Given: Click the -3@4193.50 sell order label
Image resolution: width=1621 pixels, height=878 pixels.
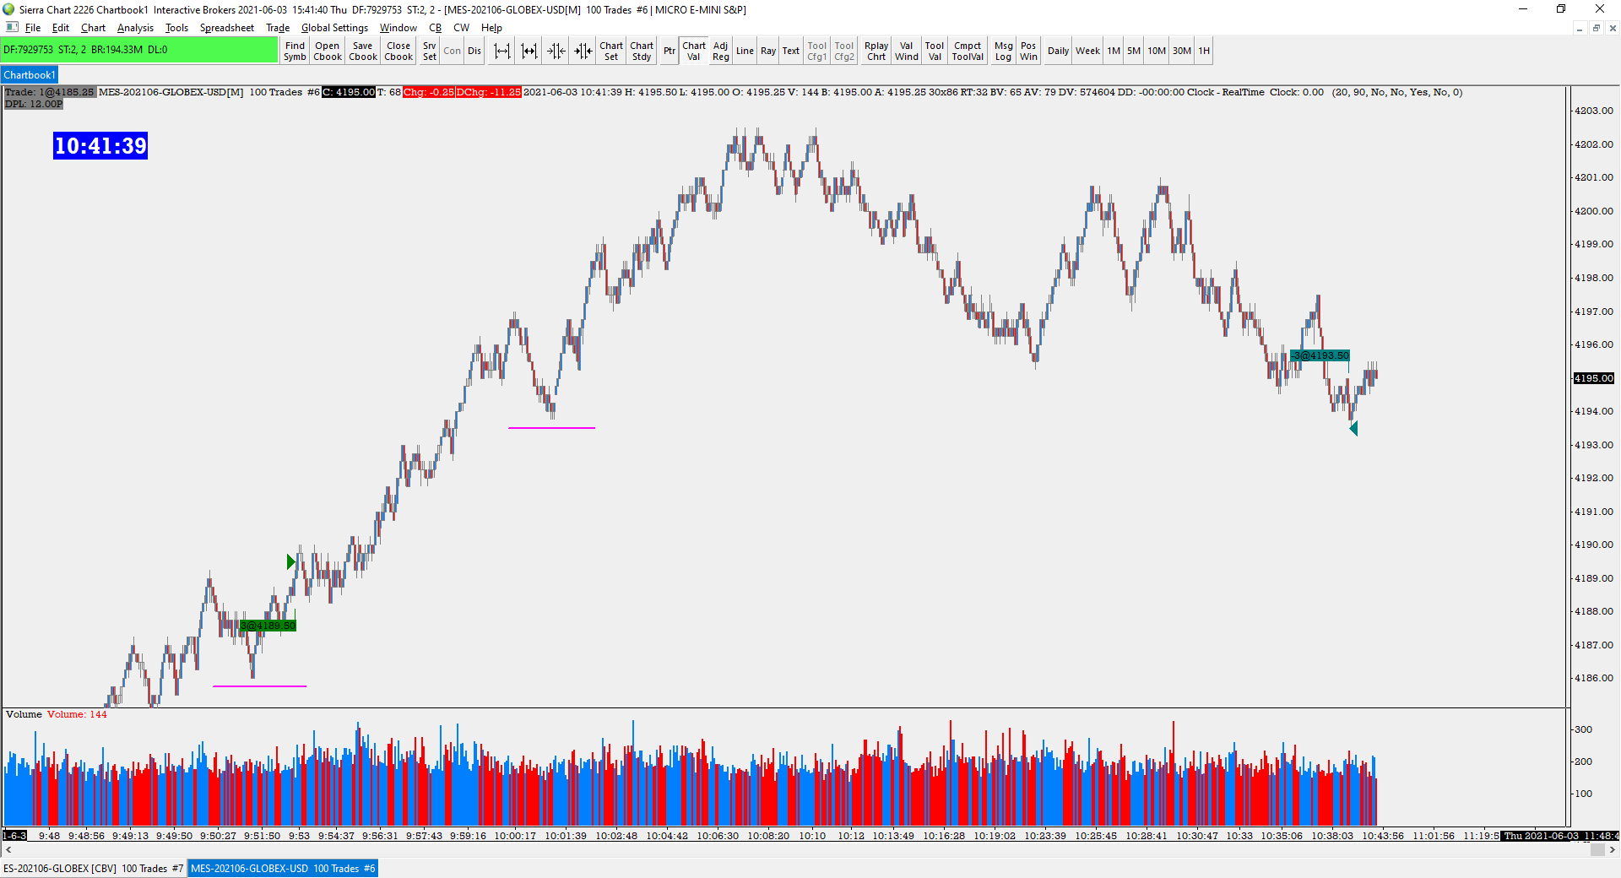Looking at the screenshot, I should pyautogui.click(x=1320, y=355).
